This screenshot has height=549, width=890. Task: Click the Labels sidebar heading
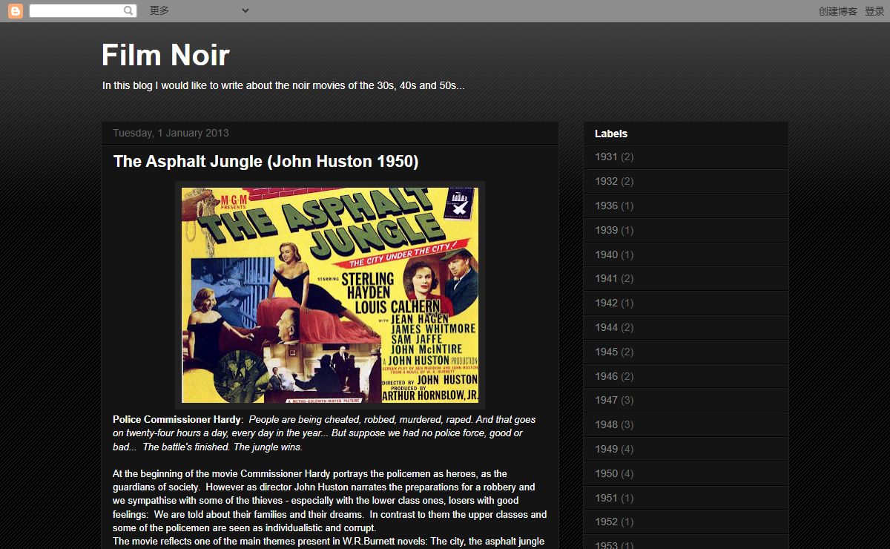tap(611, 134)
